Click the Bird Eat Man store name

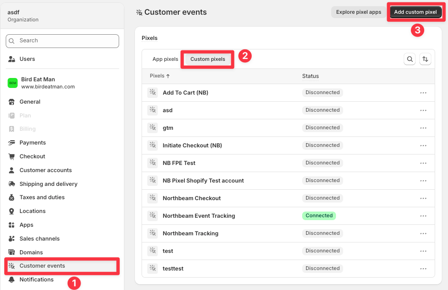38,79
